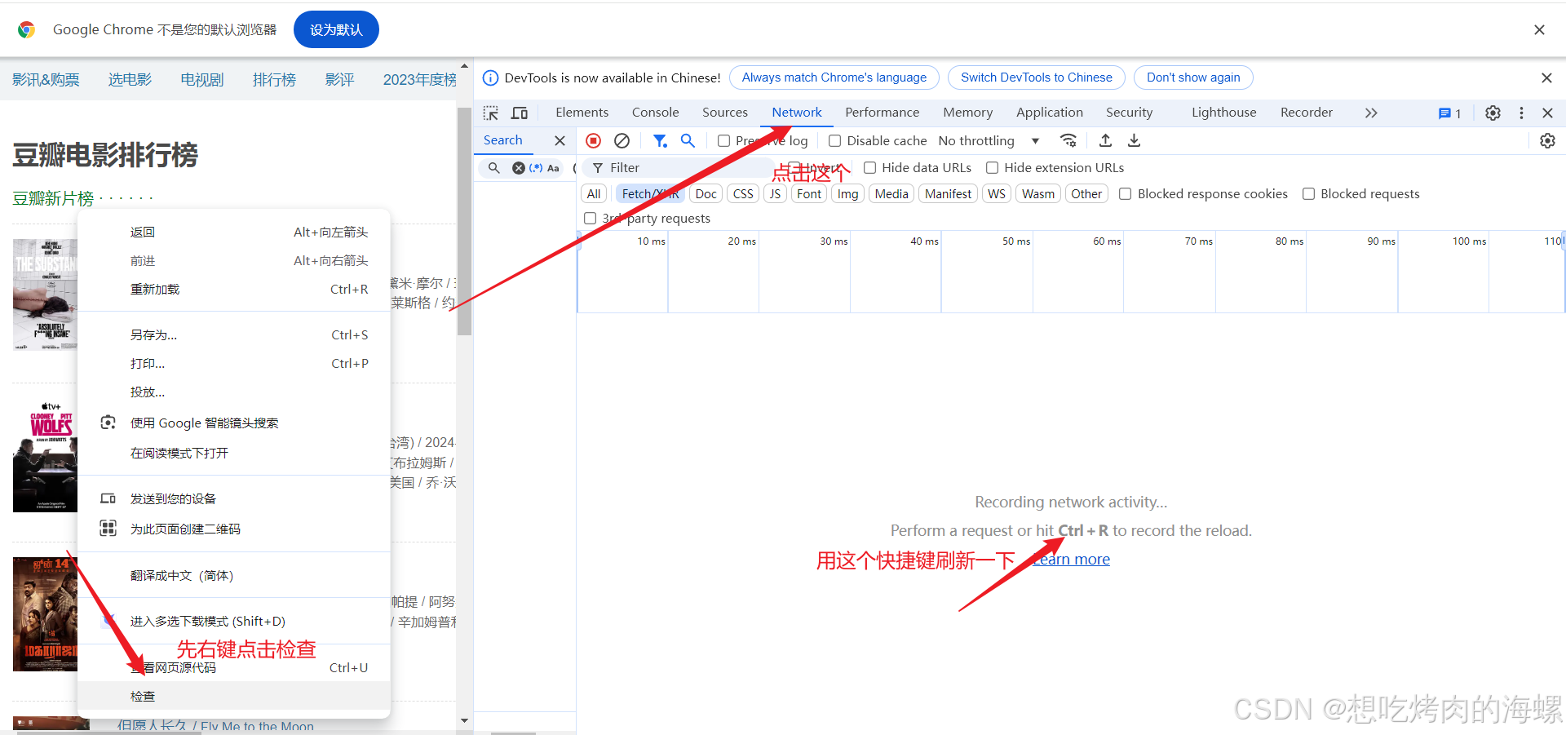Image resolution: width=1566 pixels, height=735 pixels.
Task: Filter requests by JS type
Action: click(x=775, y=194)
